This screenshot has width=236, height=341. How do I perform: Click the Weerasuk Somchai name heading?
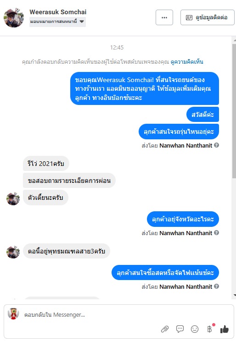[58, 12]
